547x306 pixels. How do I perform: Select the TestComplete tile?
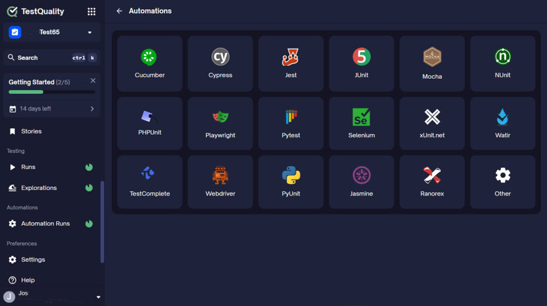click(150, 182)
